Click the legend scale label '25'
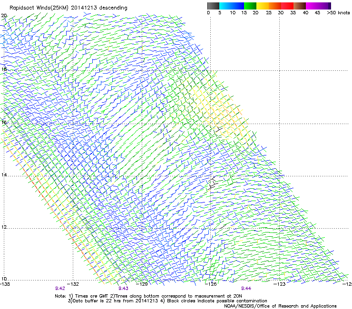The width and height of the screenshot is (352, 309). point(269,13)
